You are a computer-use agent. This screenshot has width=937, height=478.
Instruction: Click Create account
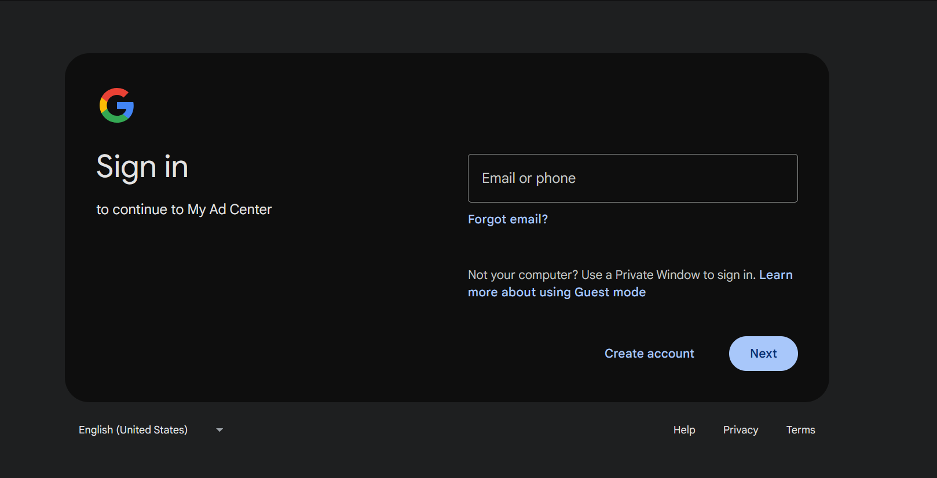[x=649, y=354]
